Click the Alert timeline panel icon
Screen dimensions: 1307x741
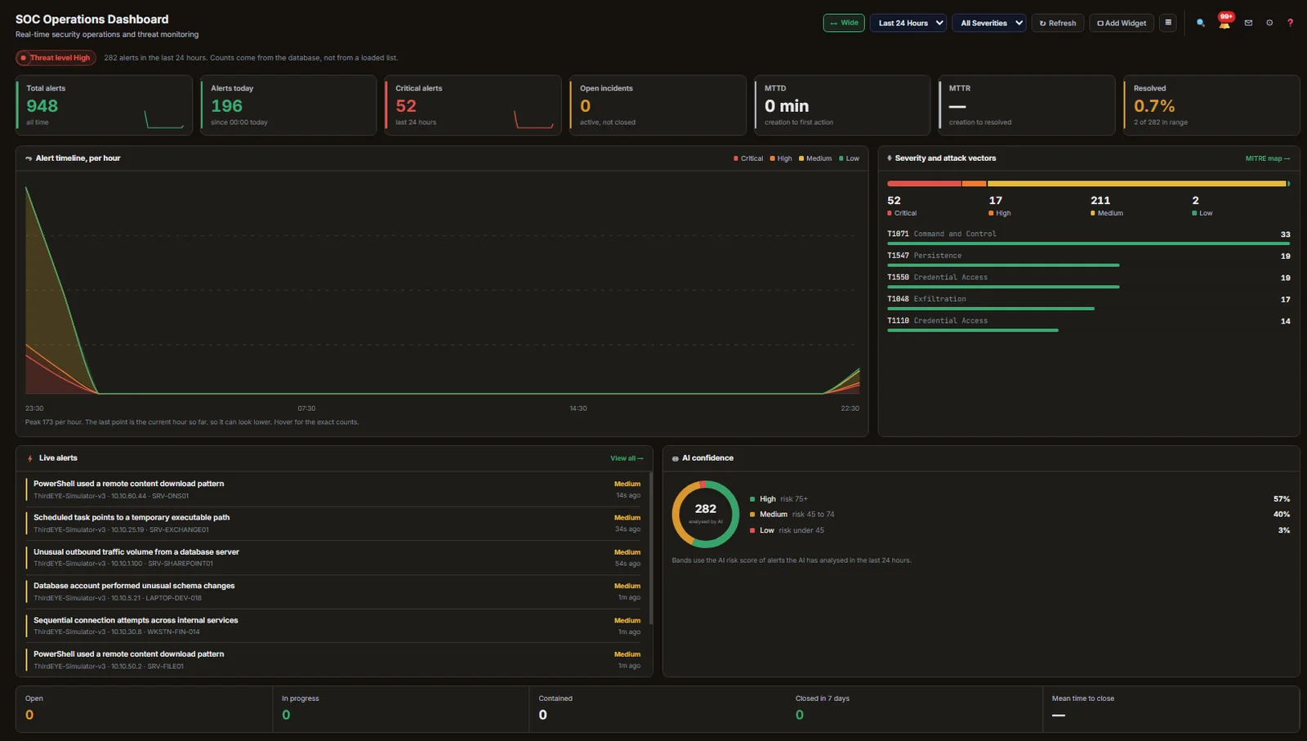tap(29, 158)
